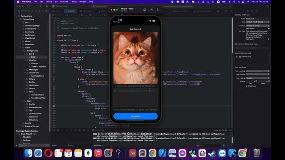Select ContentView file in navigator
285x160 pixels.
(31, 29)
